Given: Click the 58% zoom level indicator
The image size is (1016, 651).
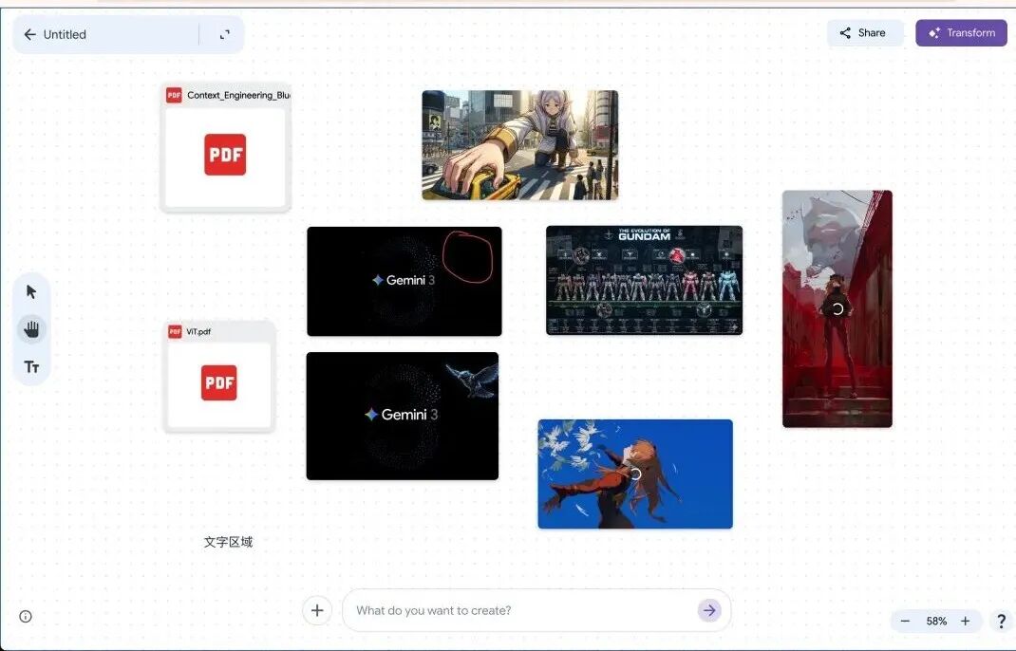Looking at the screenshot, I should coord(936,622).
